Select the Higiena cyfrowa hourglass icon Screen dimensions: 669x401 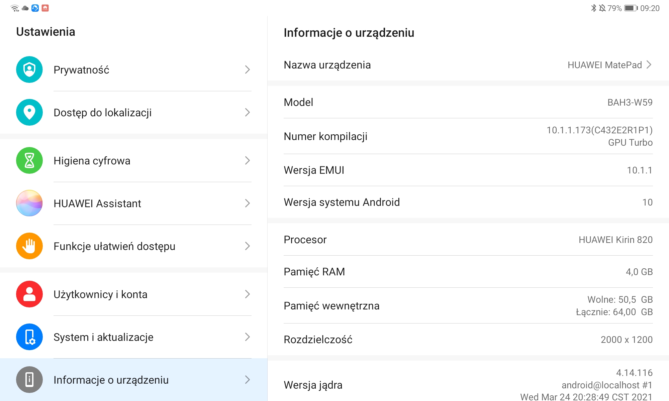coord(29,160)
